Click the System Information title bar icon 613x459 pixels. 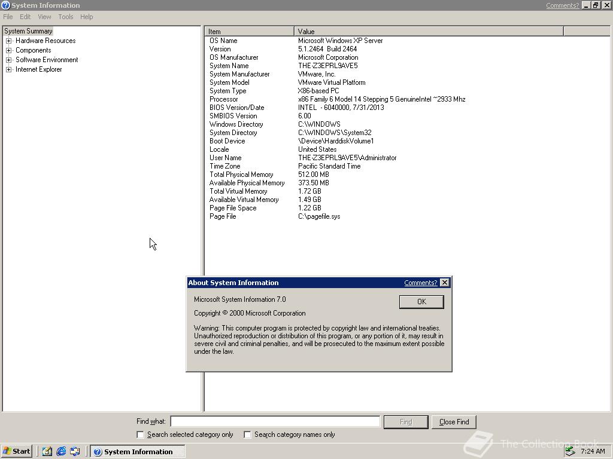point(5,5)
